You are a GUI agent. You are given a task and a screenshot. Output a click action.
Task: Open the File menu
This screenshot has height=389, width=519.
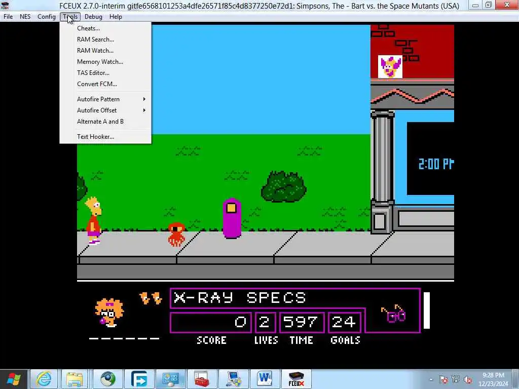coord(8,17)
